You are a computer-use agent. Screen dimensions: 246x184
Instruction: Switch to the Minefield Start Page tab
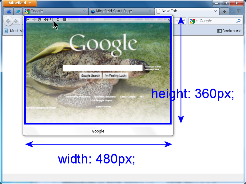121,11
